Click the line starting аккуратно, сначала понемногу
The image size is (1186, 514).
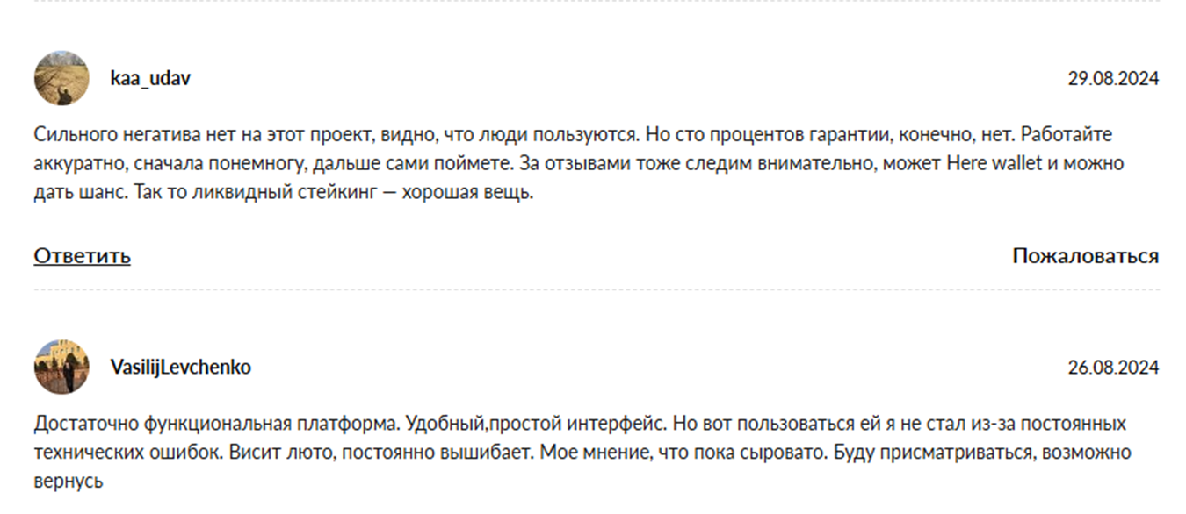coord(580,164)
